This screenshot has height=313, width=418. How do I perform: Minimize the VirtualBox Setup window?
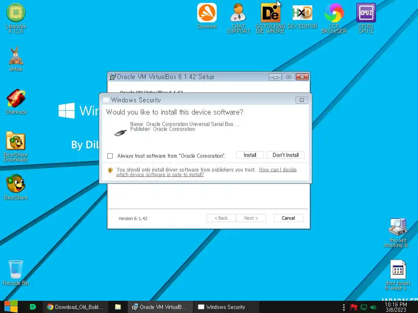pos(275,77)
